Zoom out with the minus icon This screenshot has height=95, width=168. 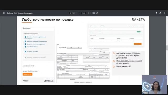[x=79, y=13]
